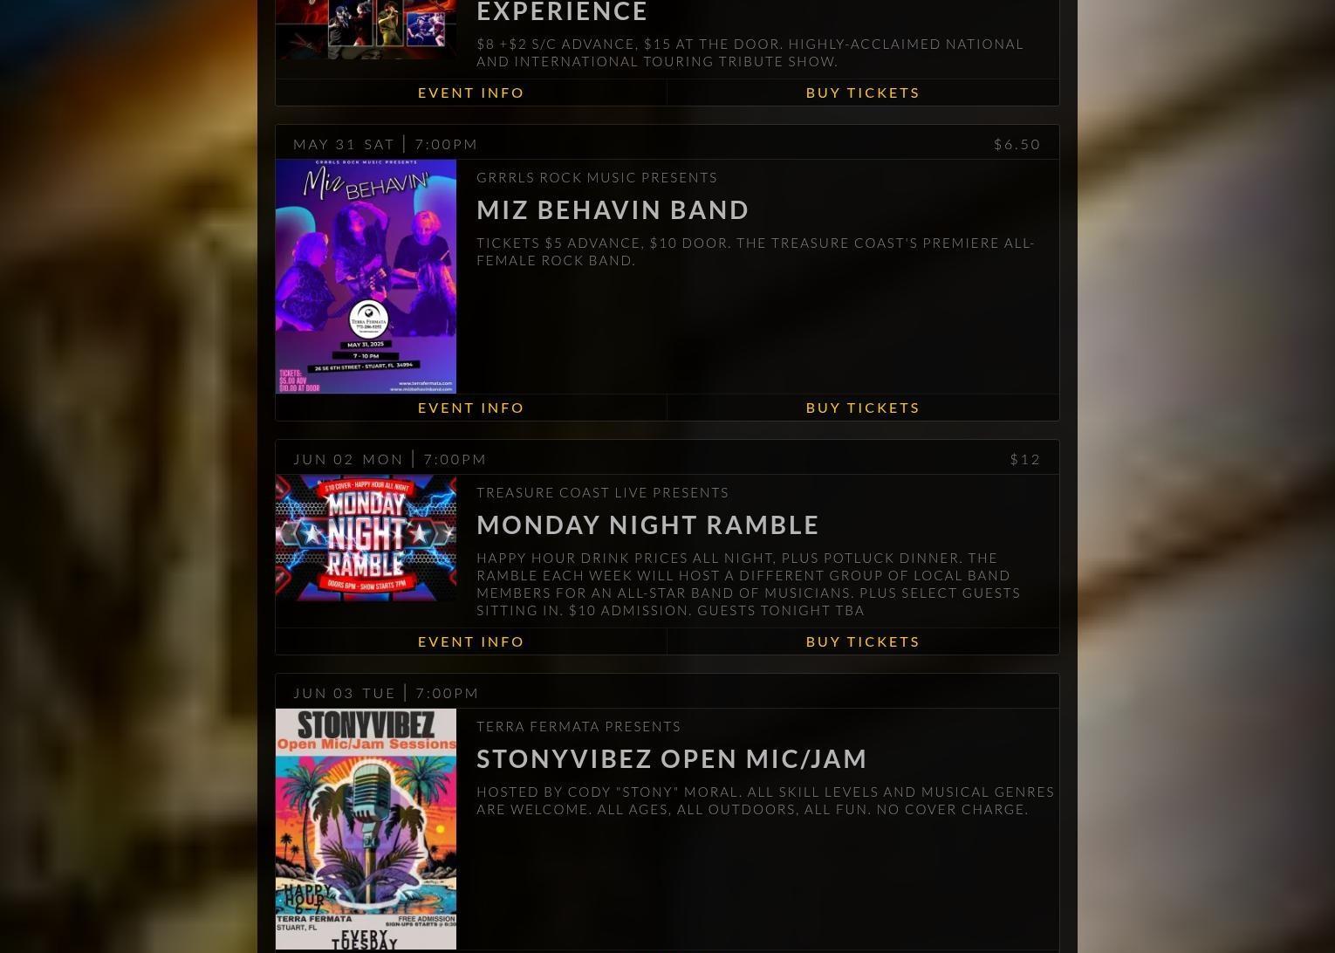Click the Grrrls Rock Music Presents text
Screen dimensions: 1335x953
(597, 177)
